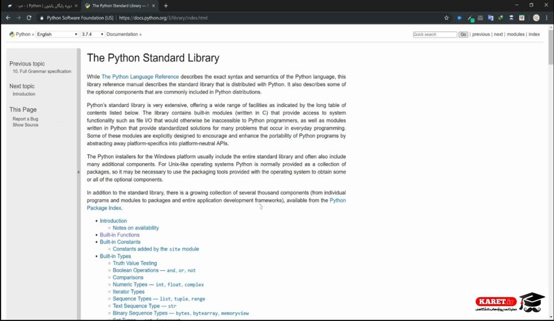This screenshot has width=554, height=321.
Task: Open The Python Language Reference link
Action: [x=140, y=76]
